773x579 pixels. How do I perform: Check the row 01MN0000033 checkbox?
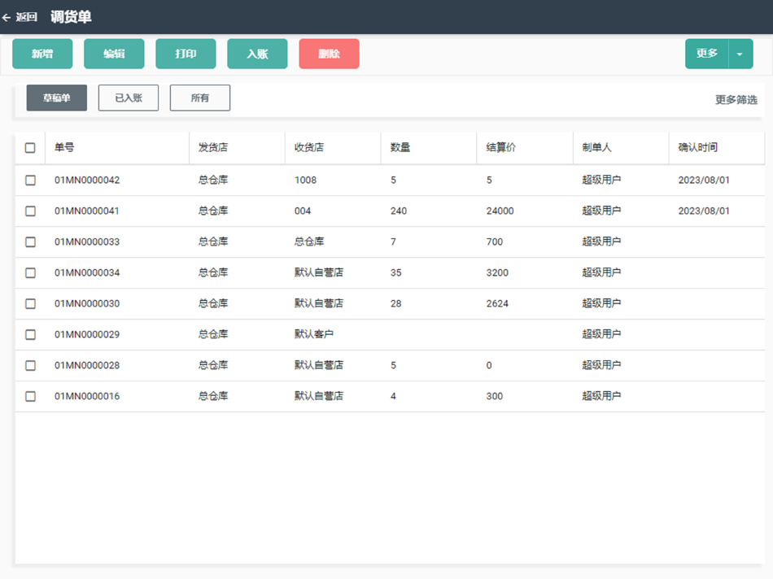point(30,242)
